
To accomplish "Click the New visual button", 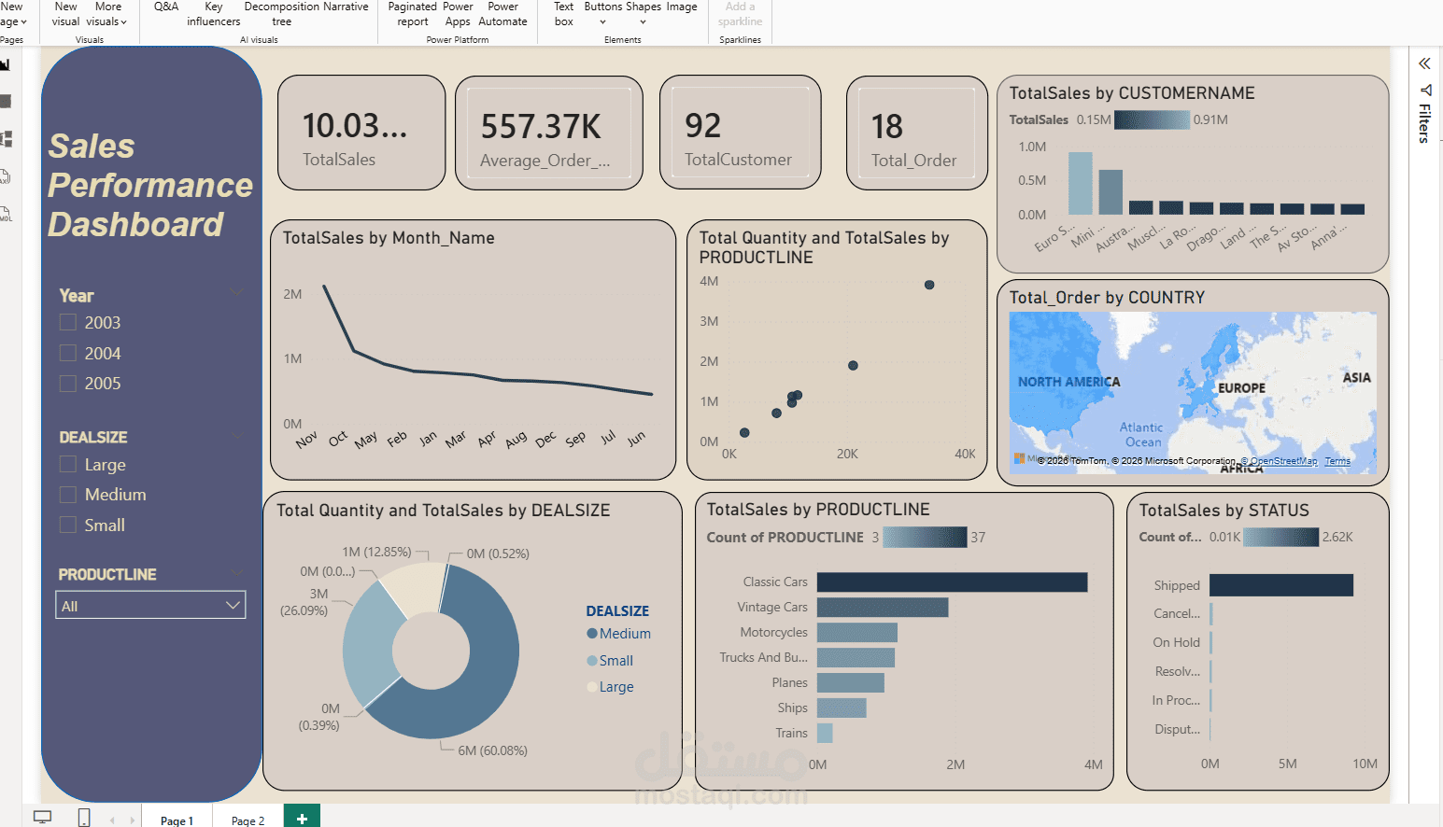I will click(x=65, y=14).
